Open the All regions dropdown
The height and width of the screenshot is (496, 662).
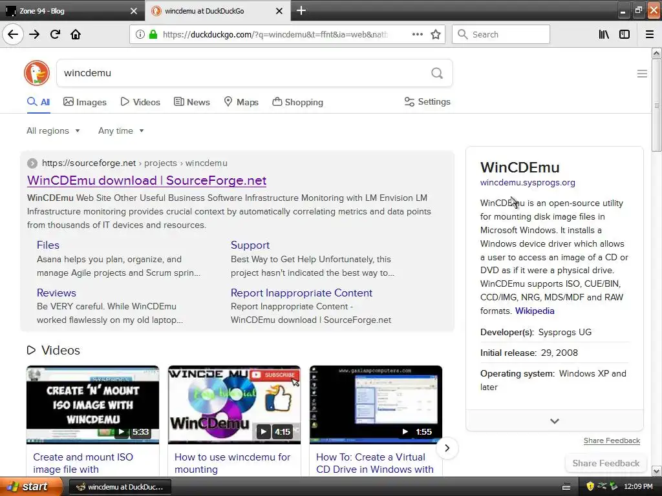(53, 130)
